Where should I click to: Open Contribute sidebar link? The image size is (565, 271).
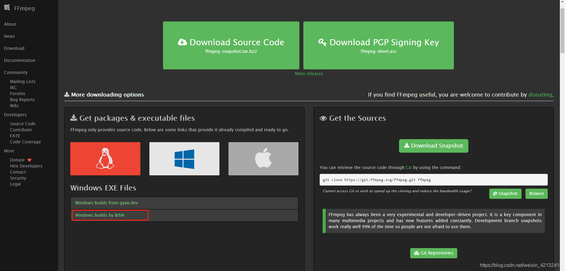click(x=21, y=130)
